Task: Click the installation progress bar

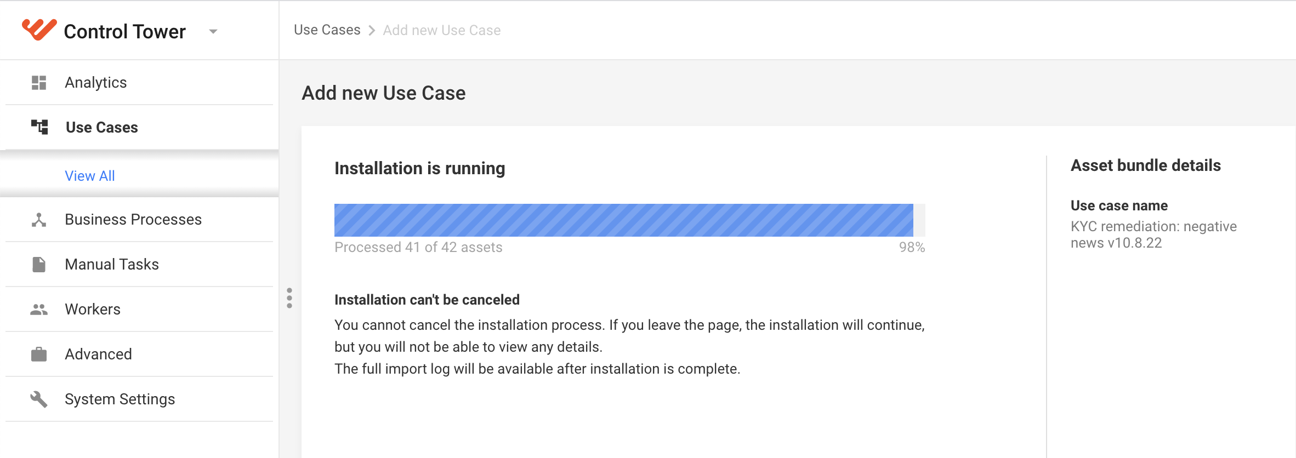Action: (629, 220)
